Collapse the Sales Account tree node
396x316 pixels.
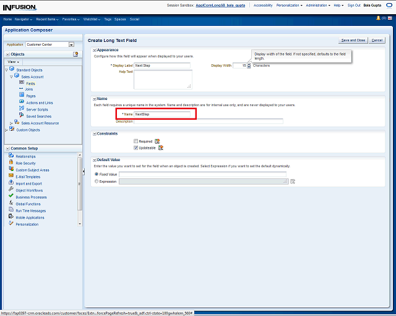11,77
